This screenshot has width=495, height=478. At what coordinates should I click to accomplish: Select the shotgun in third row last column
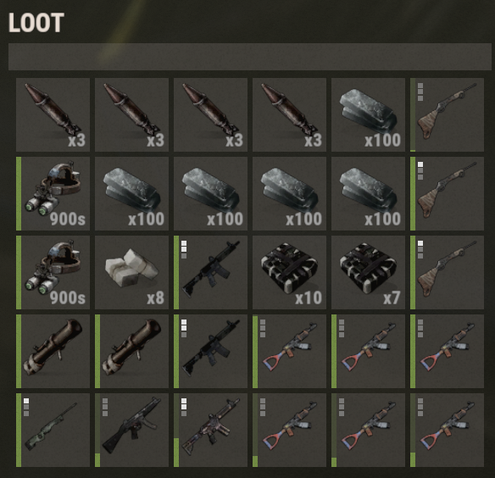(447, 272)
